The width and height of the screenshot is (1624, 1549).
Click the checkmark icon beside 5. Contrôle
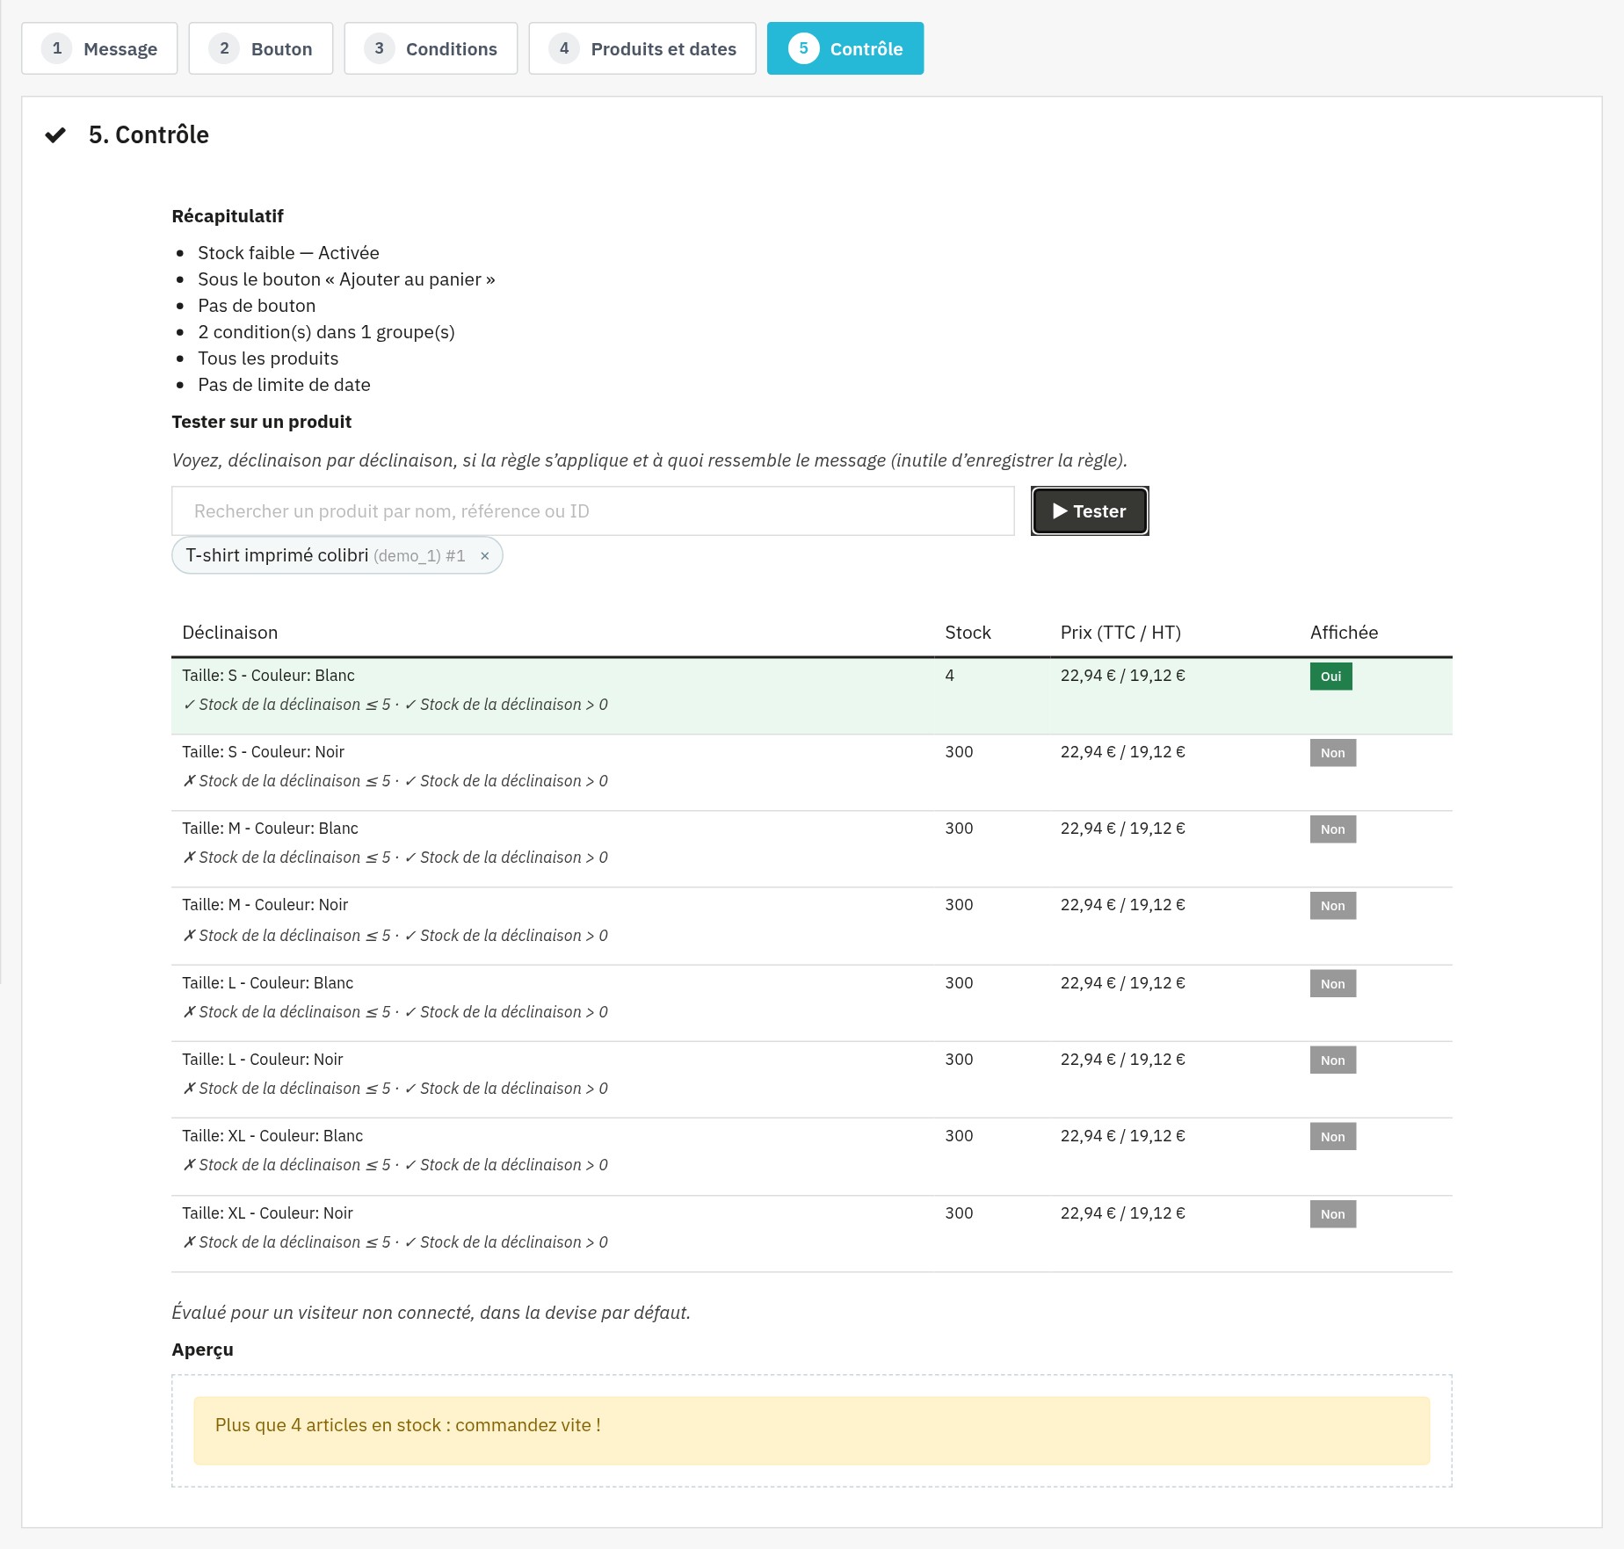tap(55, 134)
